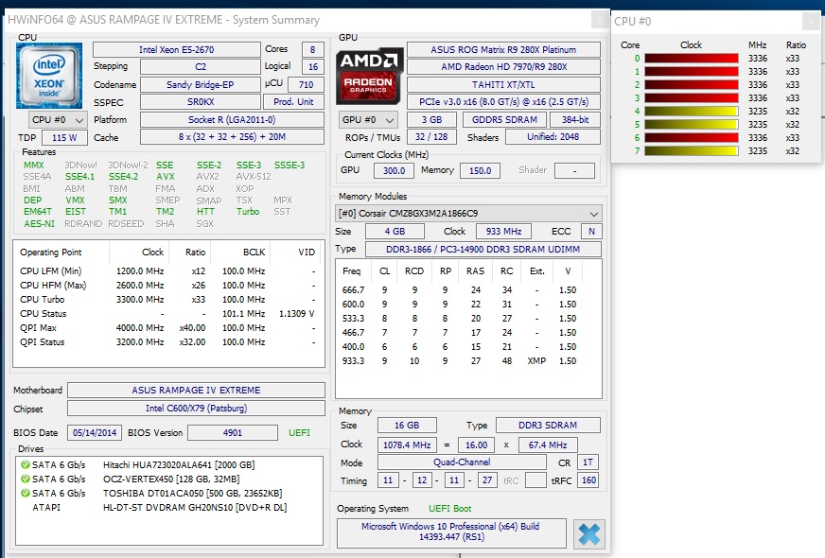Click the 384-bit bus width field
The image size is (825, 558).
pos(575,120)
